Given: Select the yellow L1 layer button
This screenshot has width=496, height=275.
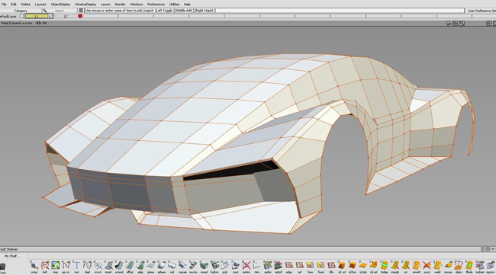Looking at the screenshot, I should click(36, 16).
